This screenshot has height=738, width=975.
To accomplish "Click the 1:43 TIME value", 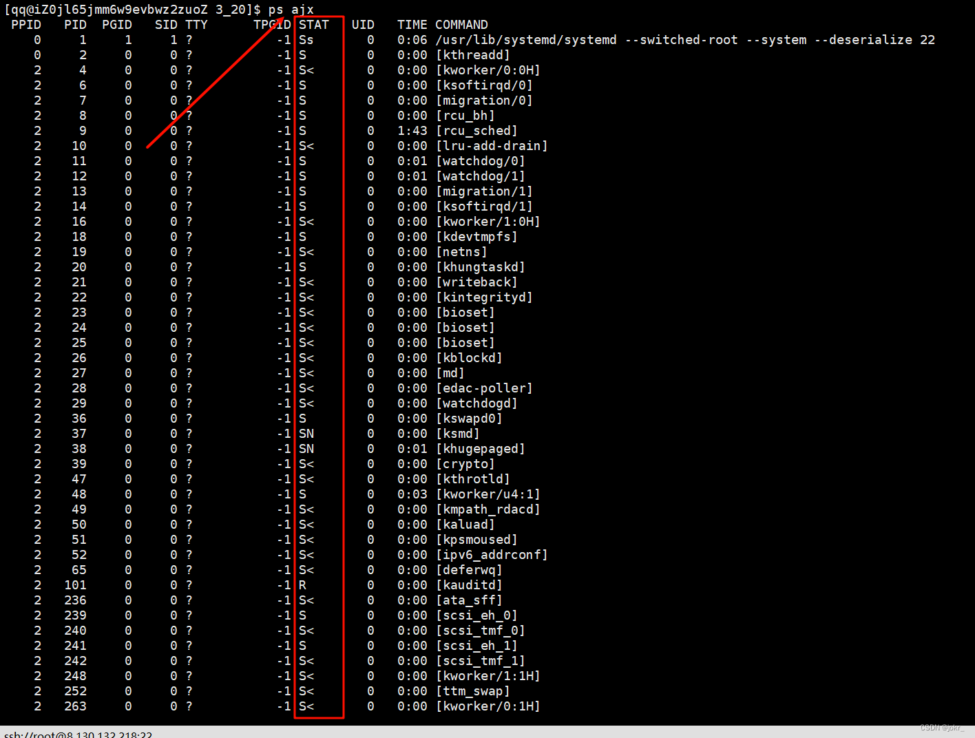I will 412,131.
